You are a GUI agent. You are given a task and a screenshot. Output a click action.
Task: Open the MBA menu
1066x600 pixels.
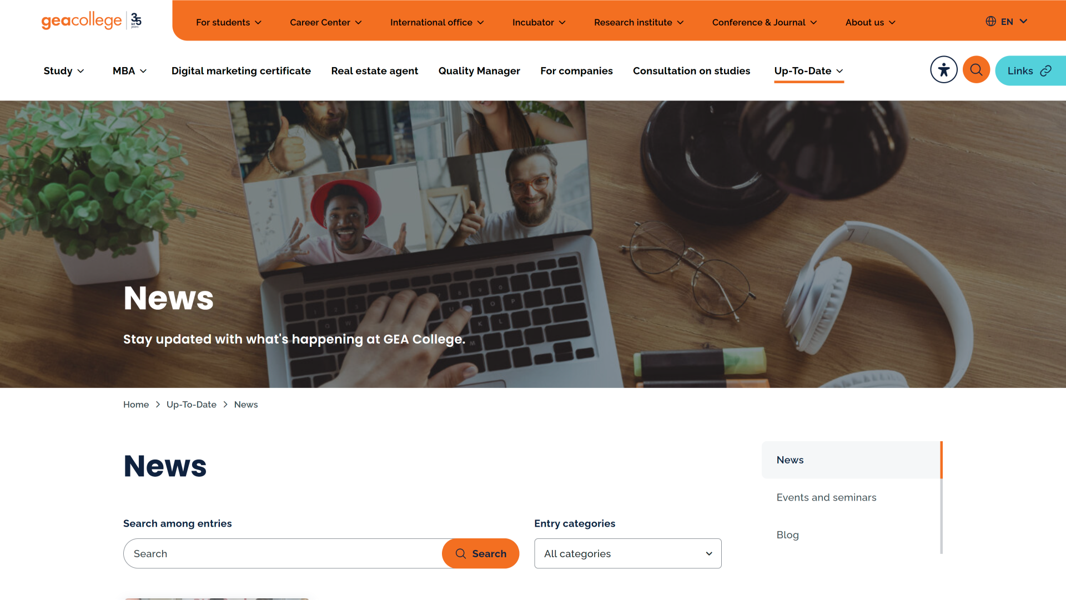(129, 71)
